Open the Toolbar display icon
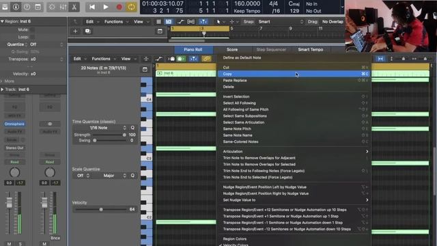 (x=38, y=7)
